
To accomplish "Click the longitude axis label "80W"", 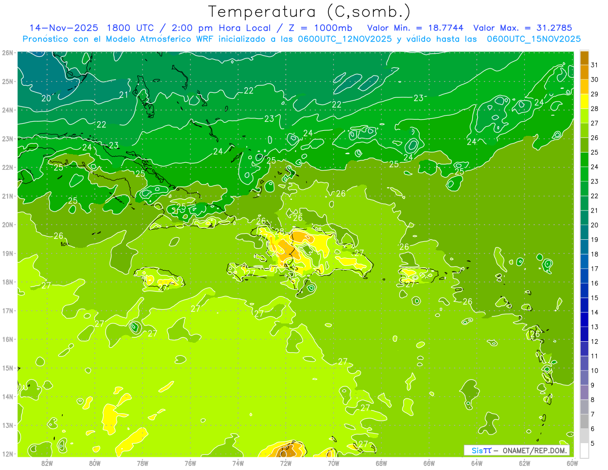I will click(x=95, y=463).
